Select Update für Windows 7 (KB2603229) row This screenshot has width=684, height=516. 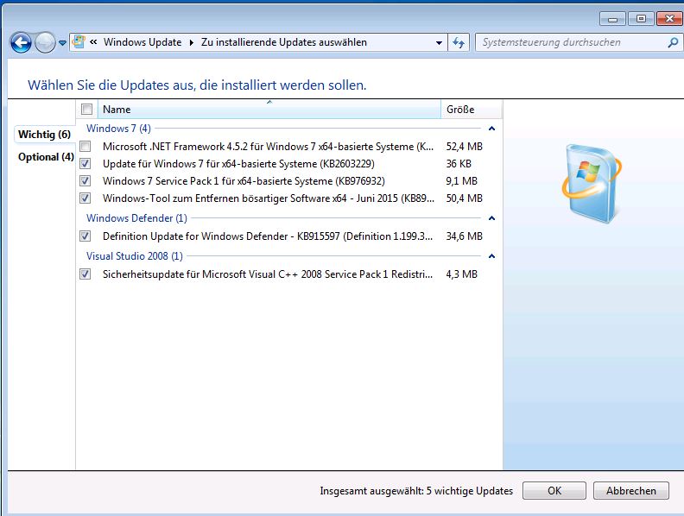[288, 164]
